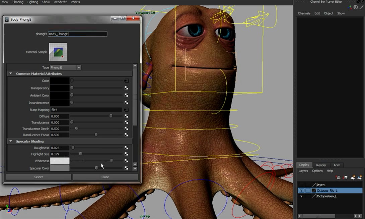
Task: Open the viewport Renderer menu
Action: pos(60,2)
